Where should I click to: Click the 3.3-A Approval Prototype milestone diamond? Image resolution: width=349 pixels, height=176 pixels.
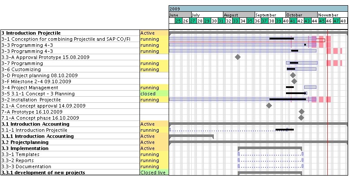(237, 57)
